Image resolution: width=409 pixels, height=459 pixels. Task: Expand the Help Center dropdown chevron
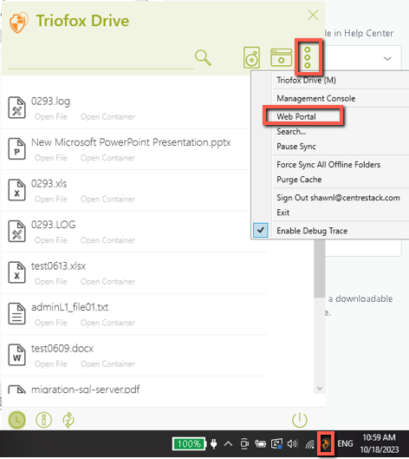pos(387,58)
